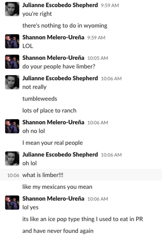The image size is (162, 236).
Task: Click Shannon's name above "lol yes"
Action: pyautogui.click(x=53, y=199)
